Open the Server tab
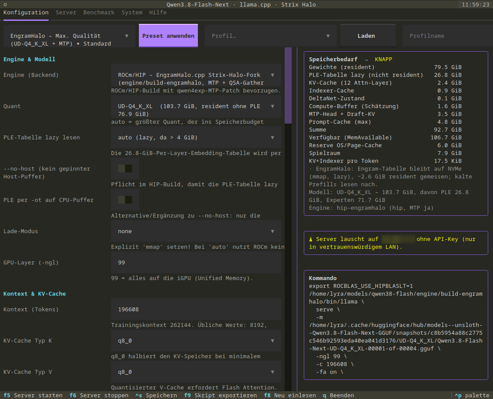The height and width of the screenshot is (399, 493). click(66, 13)
